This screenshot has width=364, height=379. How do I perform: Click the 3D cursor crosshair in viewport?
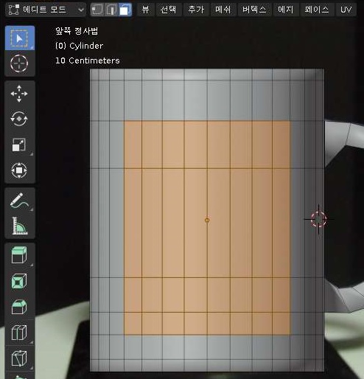pos(318,219)
